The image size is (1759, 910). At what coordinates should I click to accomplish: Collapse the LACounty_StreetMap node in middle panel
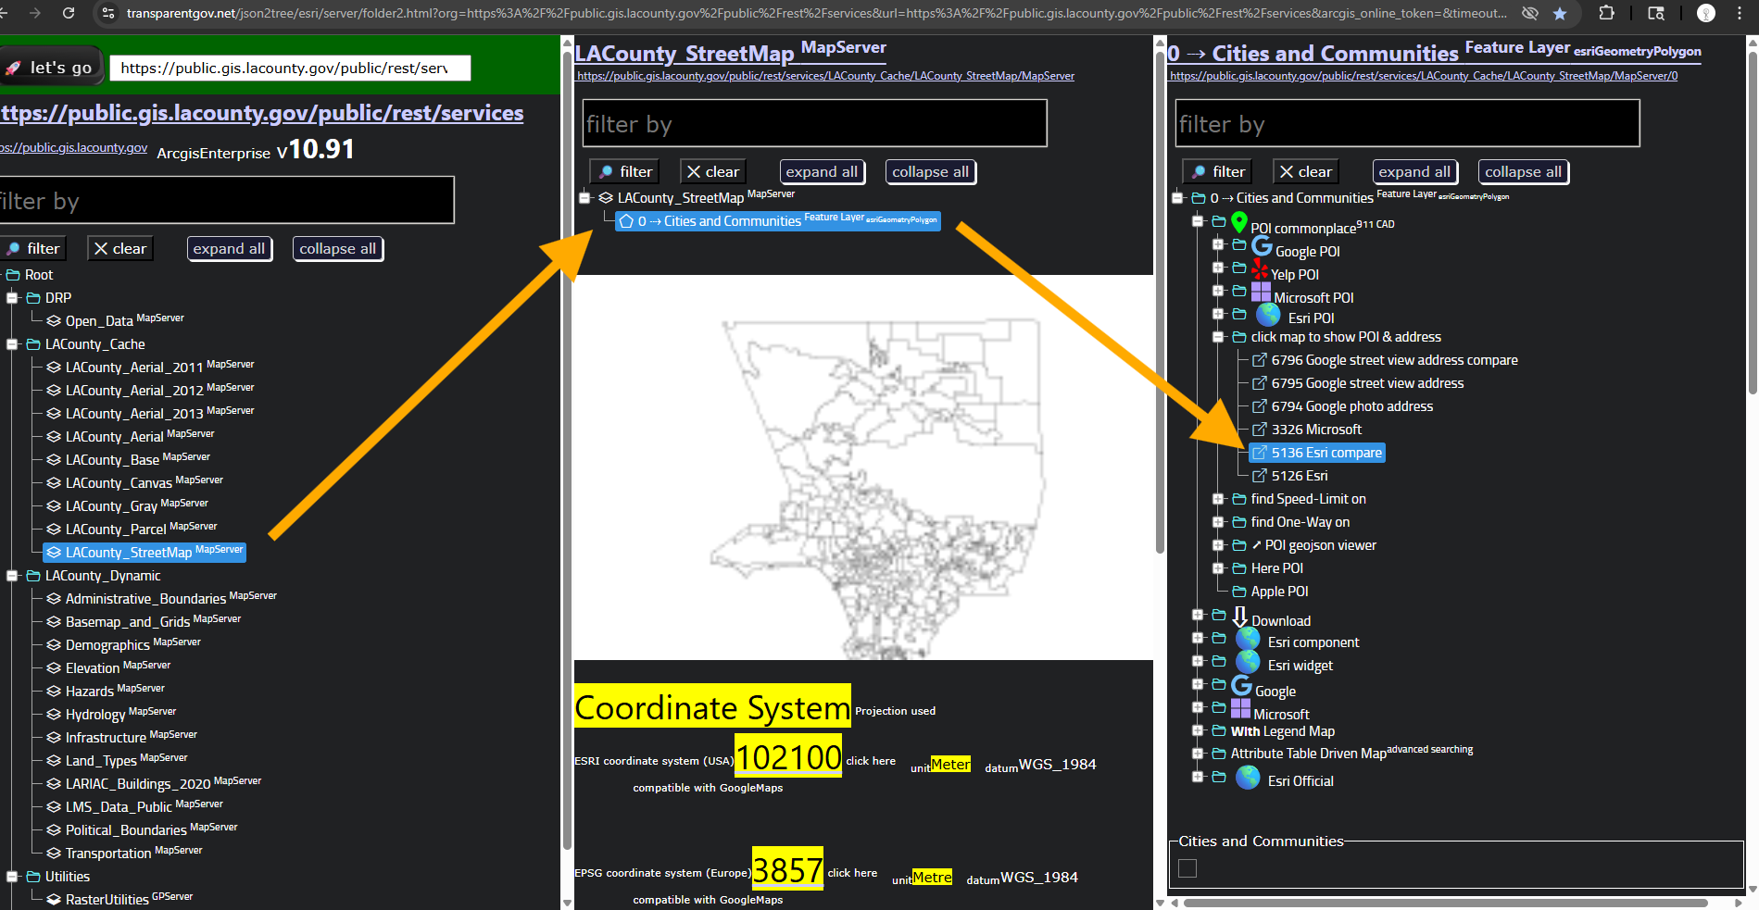tap(584, 198)
